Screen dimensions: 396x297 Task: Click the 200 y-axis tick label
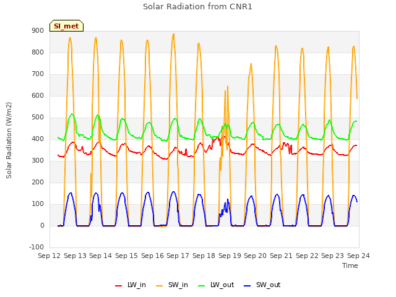(38, 183)
